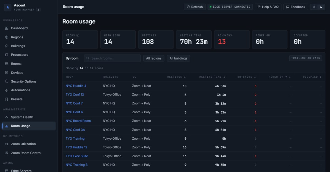Open Dashboard via its grid icon

(x=7, y=28)
